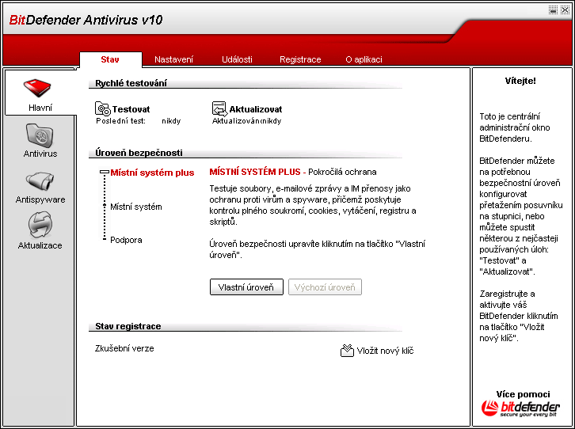This screenshot has width=575, height=429.
Task: Click the Poslední test: label
Action: 120,121
